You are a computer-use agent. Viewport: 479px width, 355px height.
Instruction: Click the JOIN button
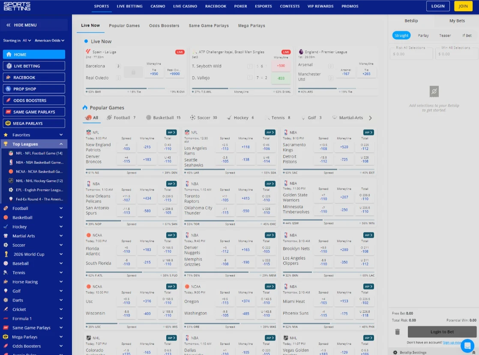463,6
